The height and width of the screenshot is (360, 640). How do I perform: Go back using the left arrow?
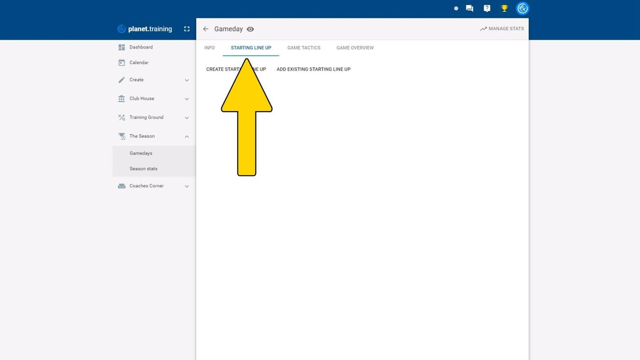pyautogui.click(x=205, y=29)
